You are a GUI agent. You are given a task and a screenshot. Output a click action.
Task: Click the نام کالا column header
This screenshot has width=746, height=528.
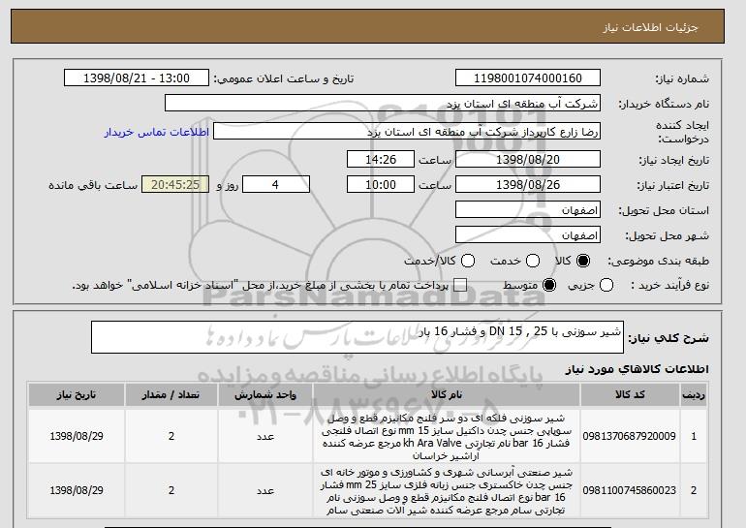coord(447,395)
